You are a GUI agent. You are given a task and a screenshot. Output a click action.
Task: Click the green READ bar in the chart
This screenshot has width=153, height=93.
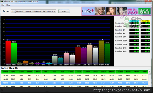(14, 53)
